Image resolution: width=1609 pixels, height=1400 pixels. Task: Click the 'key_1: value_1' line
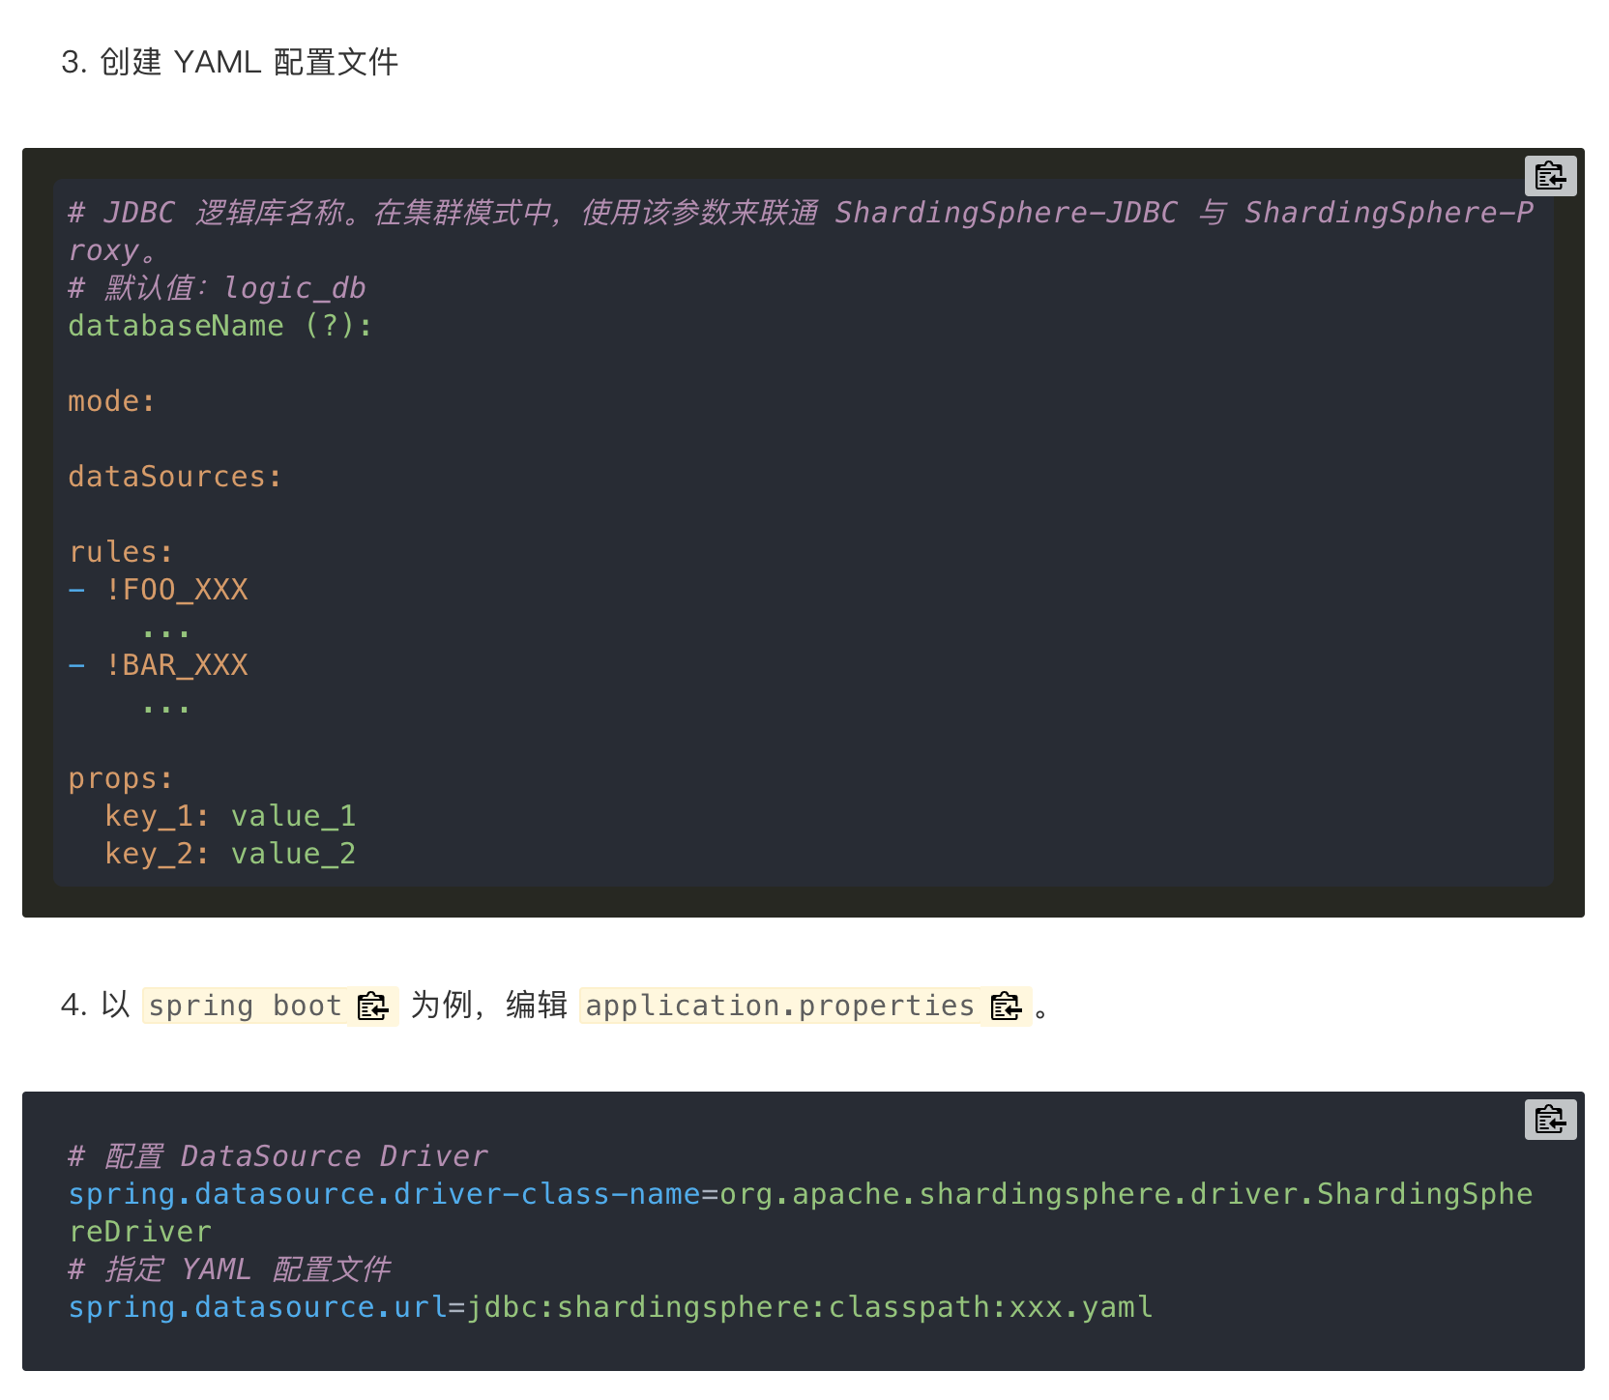pos(230,816)
